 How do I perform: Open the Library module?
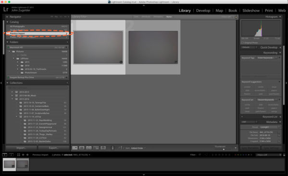coord(185,11)
